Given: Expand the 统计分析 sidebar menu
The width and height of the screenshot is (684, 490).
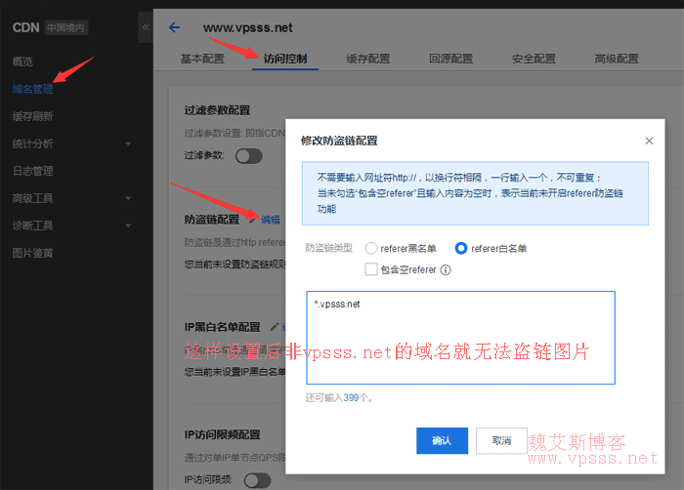Looking at the screenshot, I should tap(128, 144).
